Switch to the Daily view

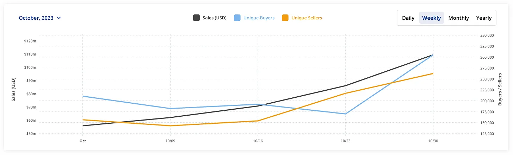(408, 18)
